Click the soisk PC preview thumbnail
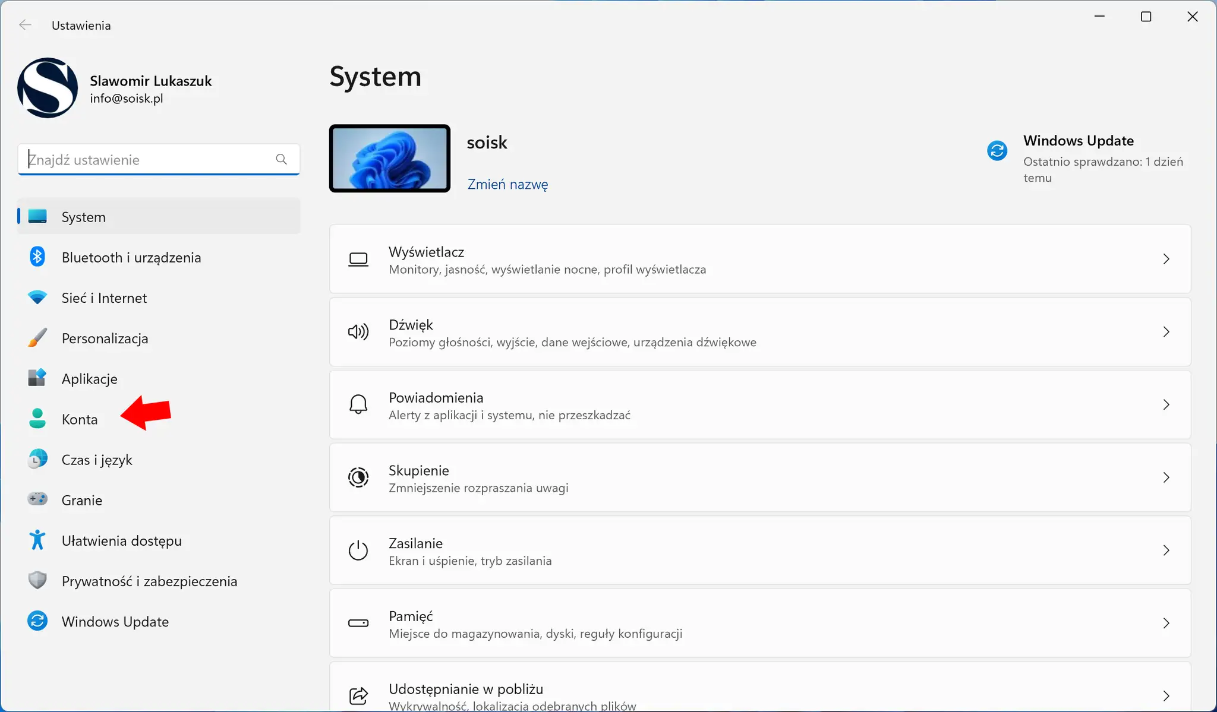 pos(389,158)
